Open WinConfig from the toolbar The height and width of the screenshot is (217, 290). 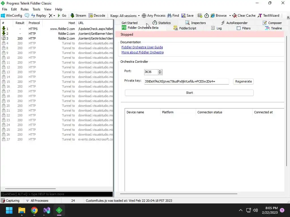tap(11, 16)
